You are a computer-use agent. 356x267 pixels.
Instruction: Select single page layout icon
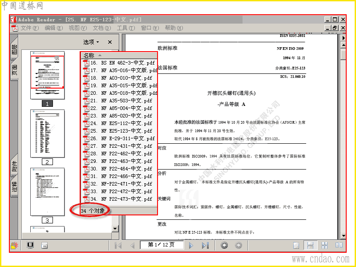(296, 246)
